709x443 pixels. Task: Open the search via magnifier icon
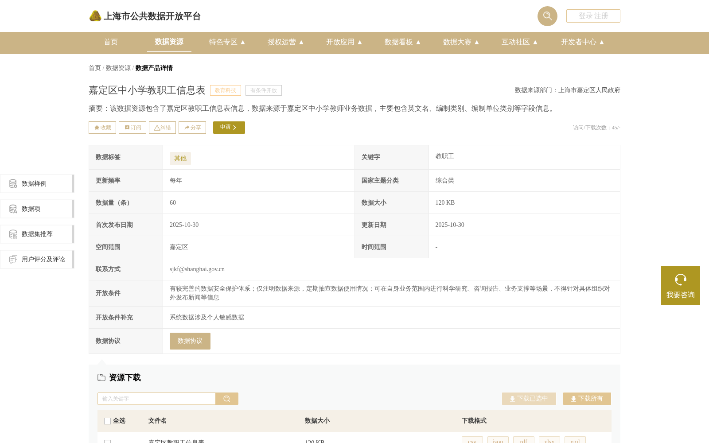coord(547,16)
